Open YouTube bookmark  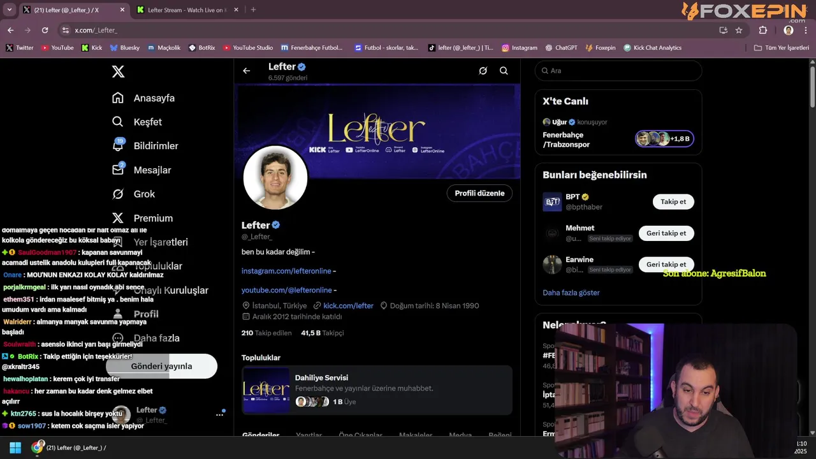pos(57,48)
